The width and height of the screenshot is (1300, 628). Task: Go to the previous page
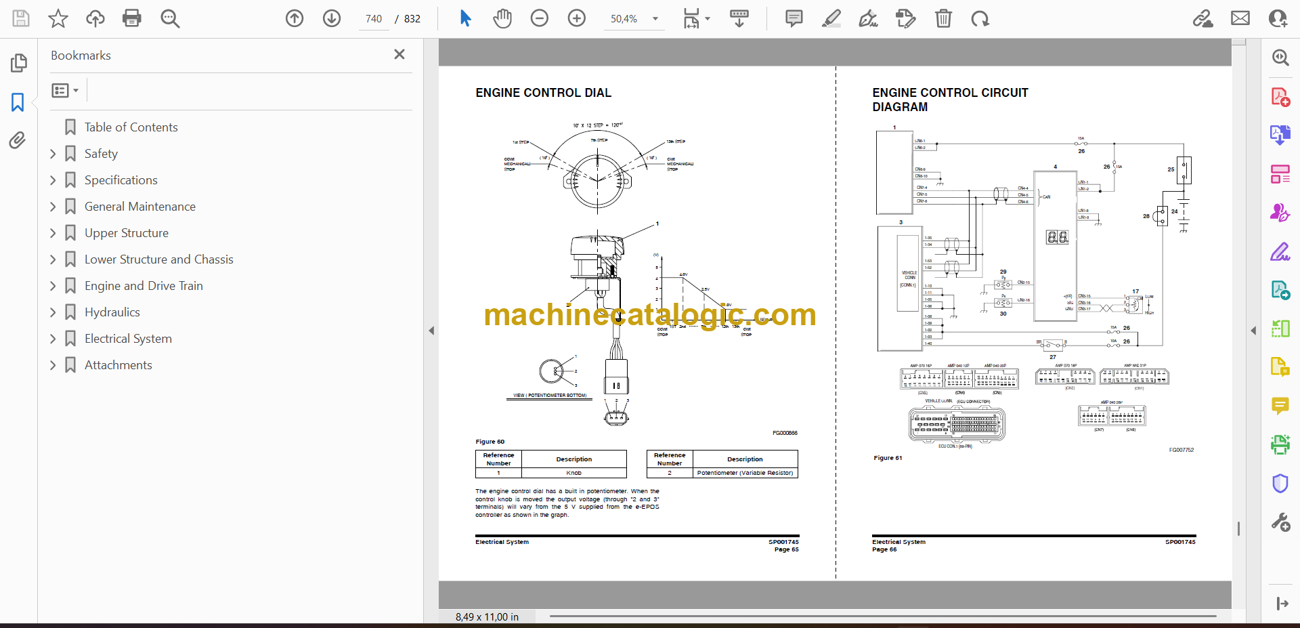point(295,18)
